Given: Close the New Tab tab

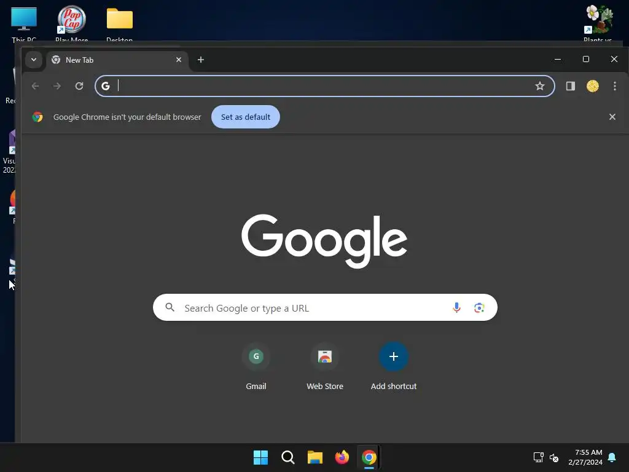Looking at the screenshot, I should 179,60.
